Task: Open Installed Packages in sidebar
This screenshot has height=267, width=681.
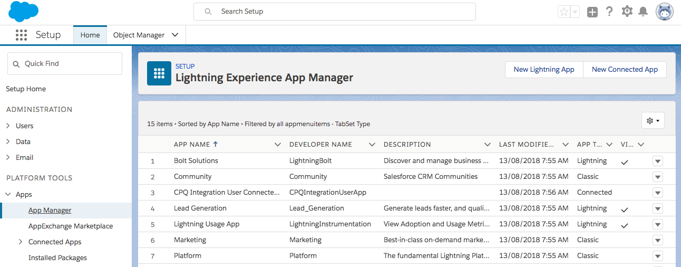Action: pos(57,258)
